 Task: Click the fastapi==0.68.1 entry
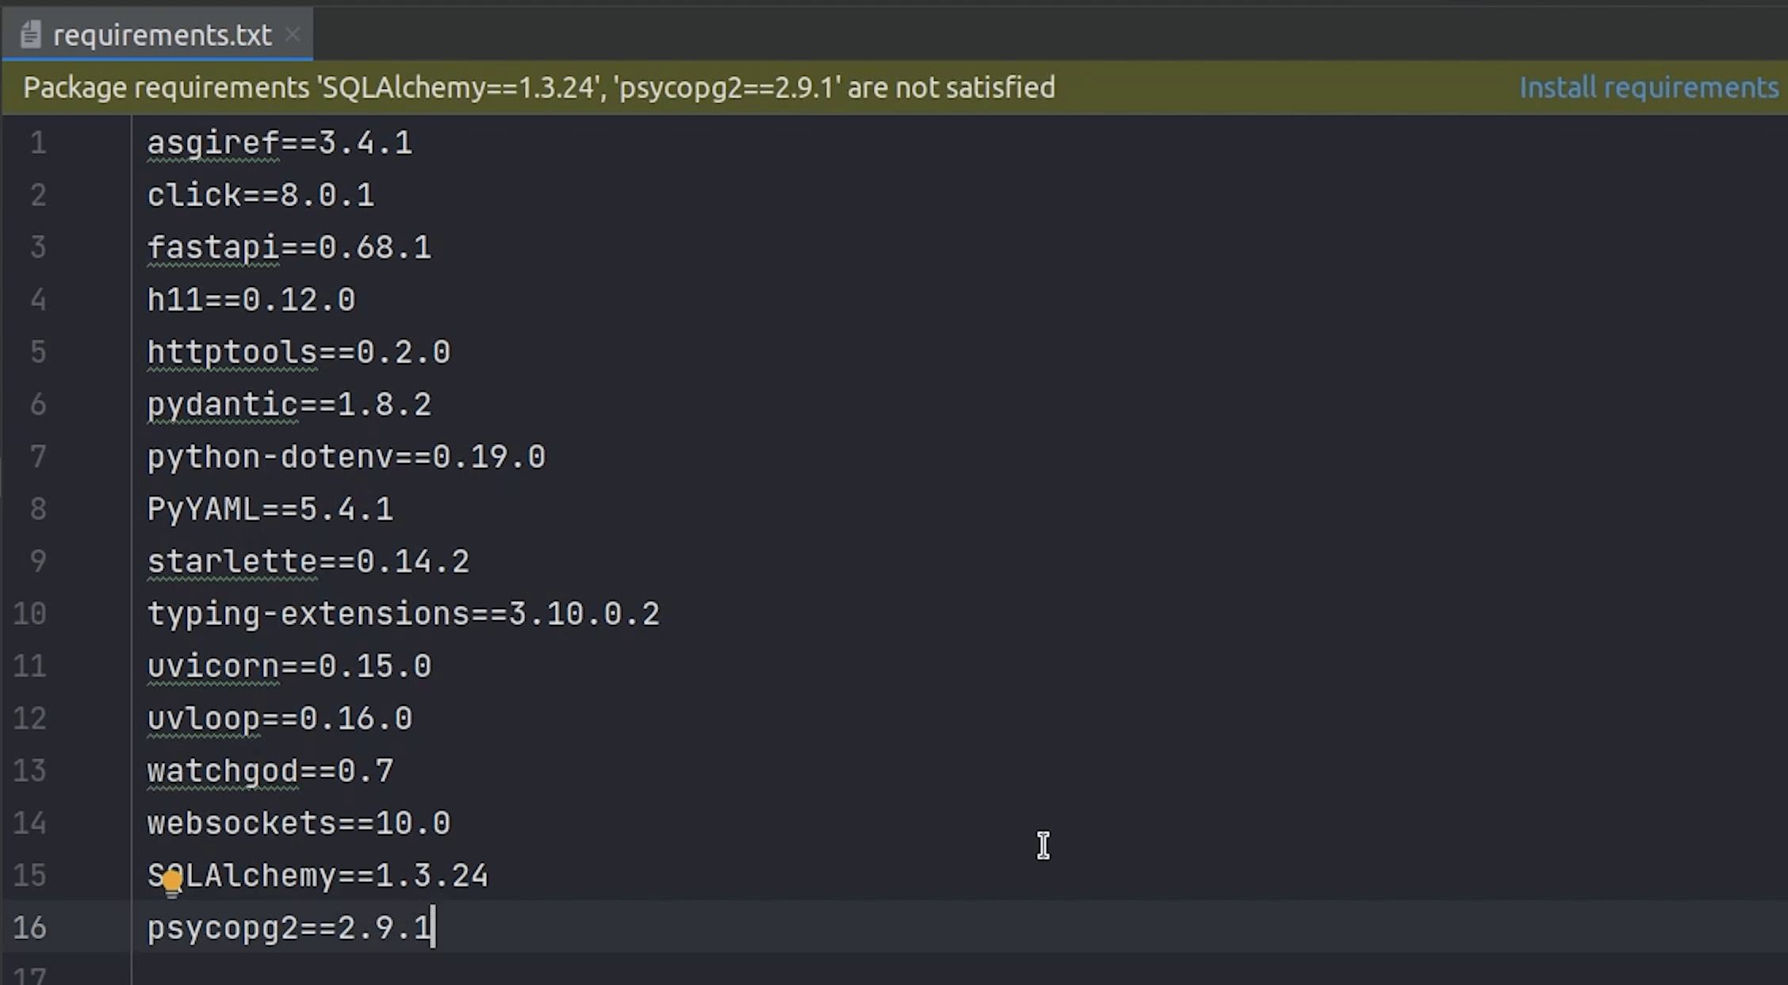(289, 247)
